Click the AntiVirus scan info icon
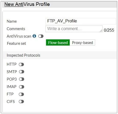 (34, 36)
